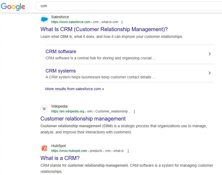Screen dimensions: 222x175
Task: Click the "Salesforce" site name text
Action: tap(60, 17)
